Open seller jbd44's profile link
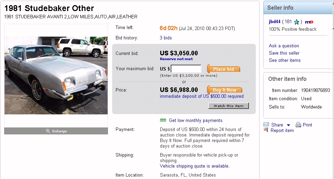The height and width of the screenshot is (179, 334). tap(274, 21)
